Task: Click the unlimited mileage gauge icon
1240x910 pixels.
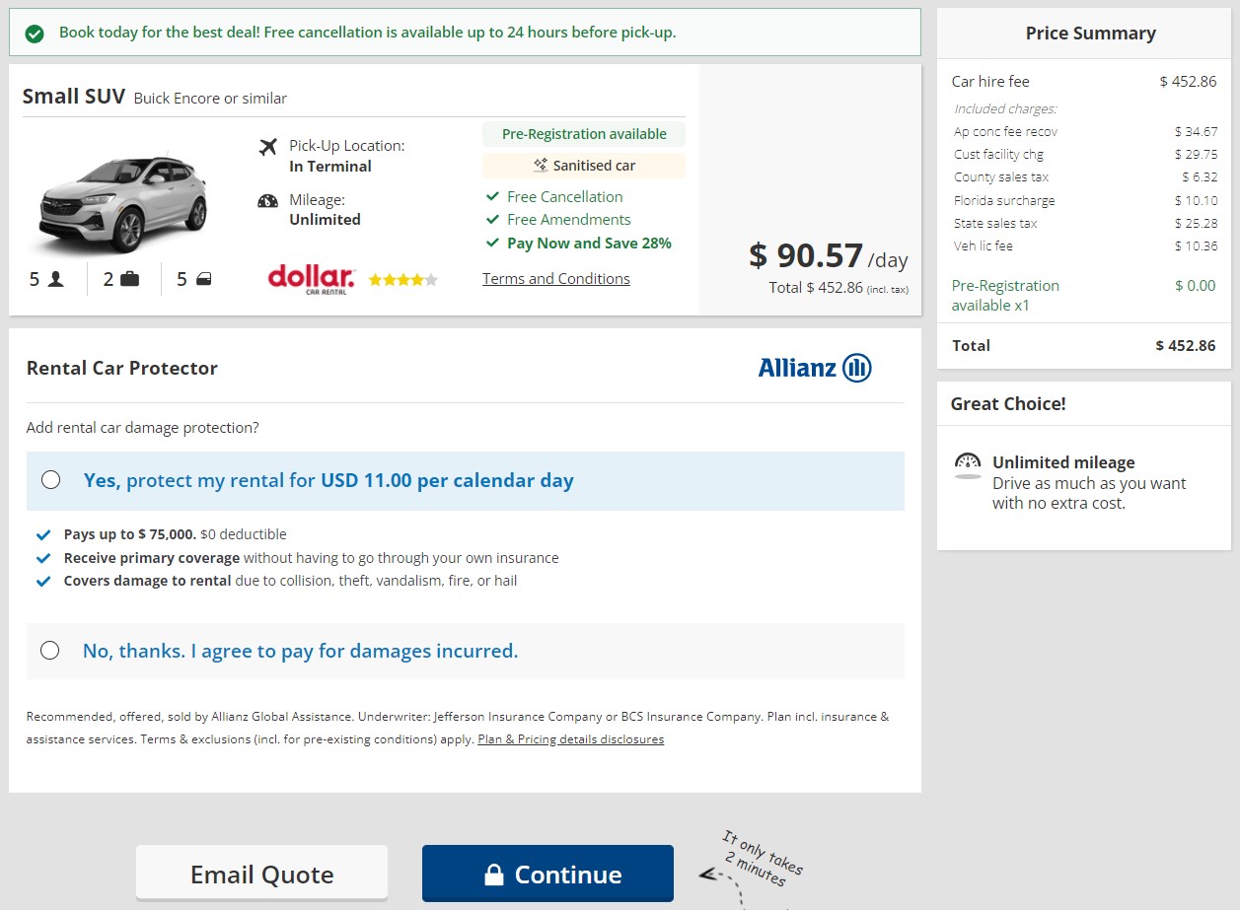Action: [x=969, y=464]
